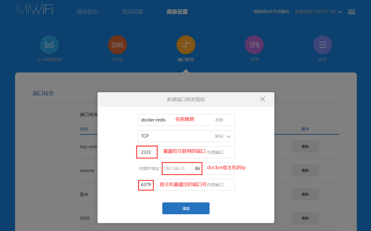Open the VPN settings icon
The height and width of the screenshot is (231, 371).
tap(254, 45)
